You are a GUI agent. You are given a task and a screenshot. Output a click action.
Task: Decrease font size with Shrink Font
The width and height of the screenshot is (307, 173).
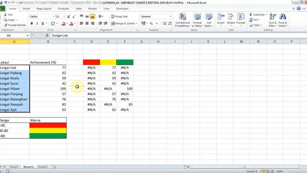click(73, 17)
